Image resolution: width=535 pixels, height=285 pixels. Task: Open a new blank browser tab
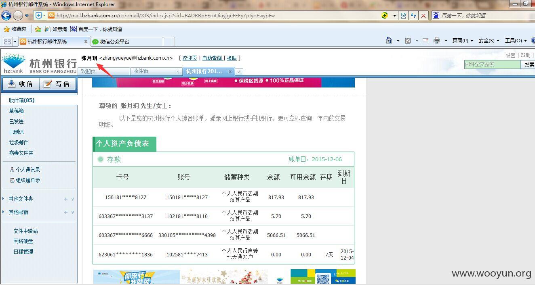(169, 42)
